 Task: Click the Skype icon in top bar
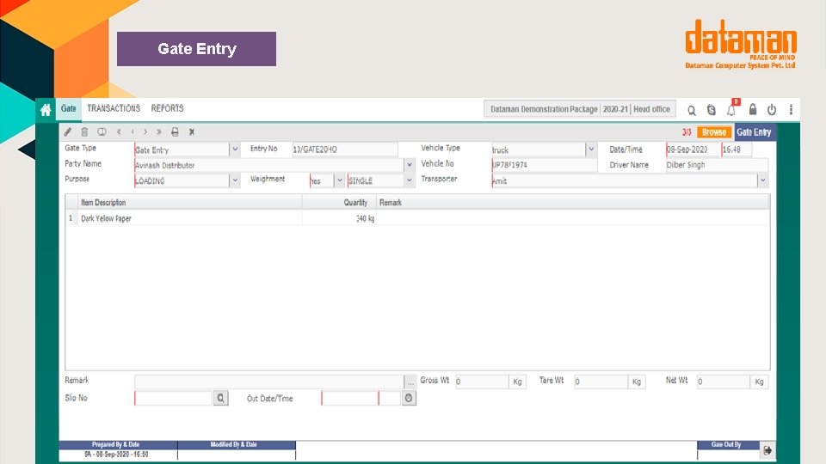click(x=712, y=110)
